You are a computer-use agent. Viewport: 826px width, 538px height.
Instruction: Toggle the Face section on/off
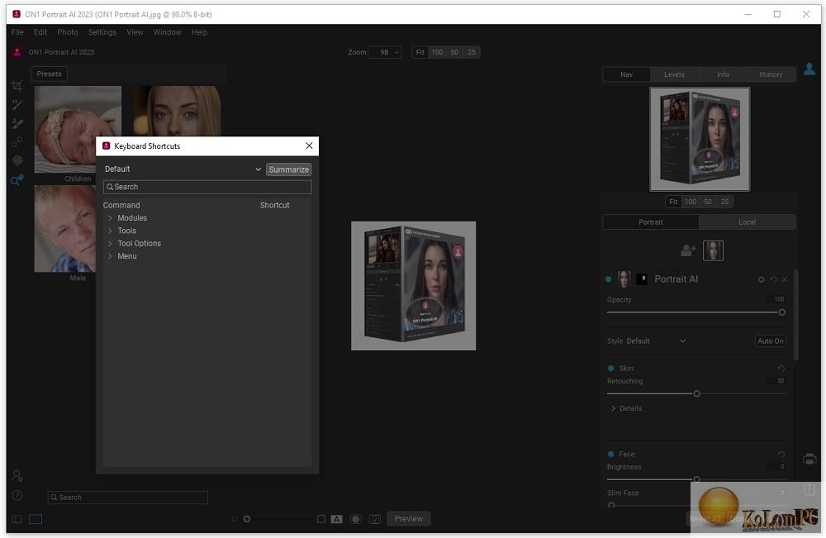click(x=610, y=455)
